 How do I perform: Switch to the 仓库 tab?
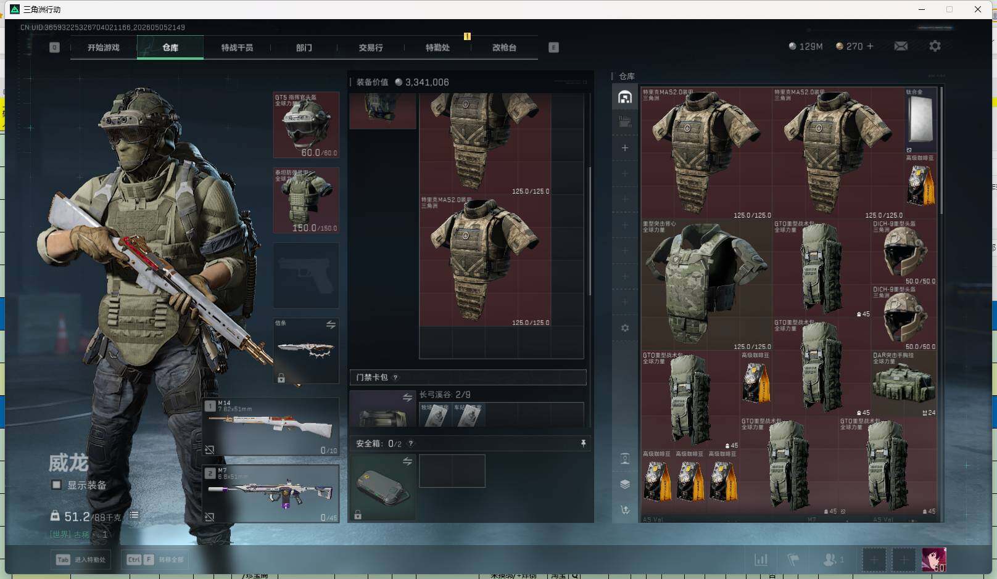pyautogui.click(x=170, y=47)
